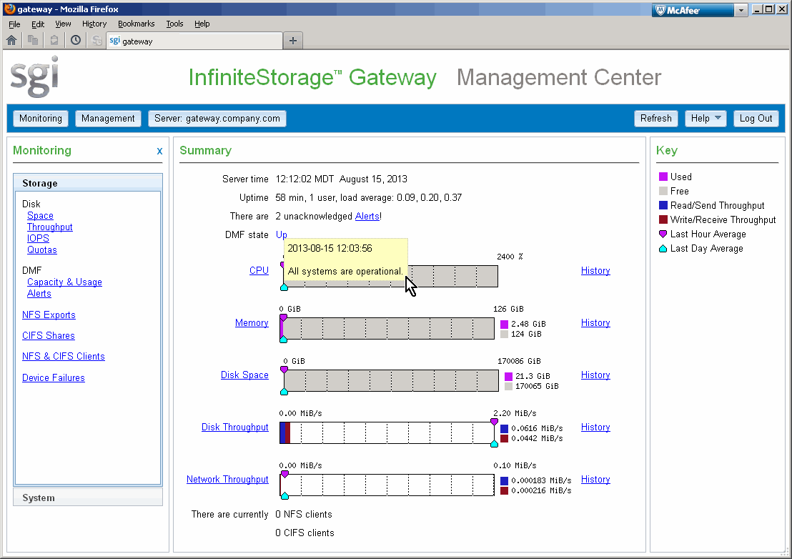Click Memory 2.48 GiB used value
This screenshot has width=792, height=559.
[x=528, y=324]
